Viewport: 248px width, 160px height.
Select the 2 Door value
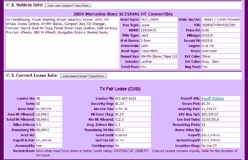(x=159, y=41)
